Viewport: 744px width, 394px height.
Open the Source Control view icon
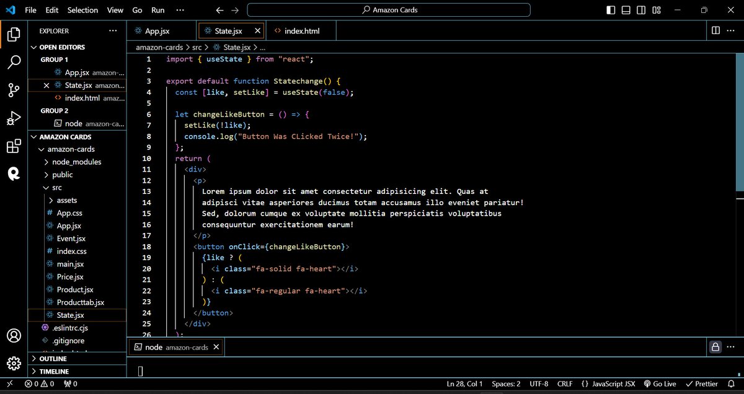[14, 90]
